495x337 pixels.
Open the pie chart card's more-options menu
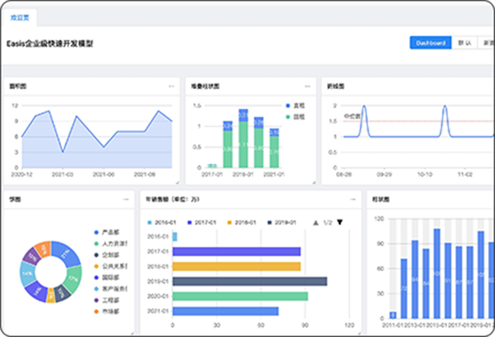tap(125, 199)
